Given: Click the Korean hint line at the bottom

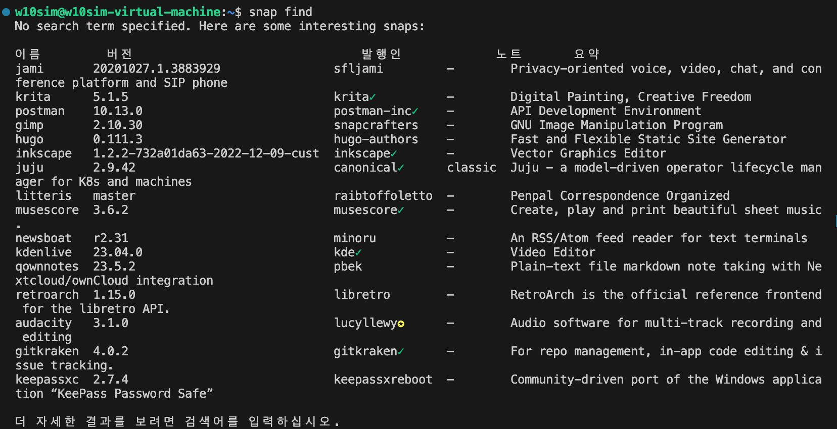Looking at the screenshot, I should [177, 421].
